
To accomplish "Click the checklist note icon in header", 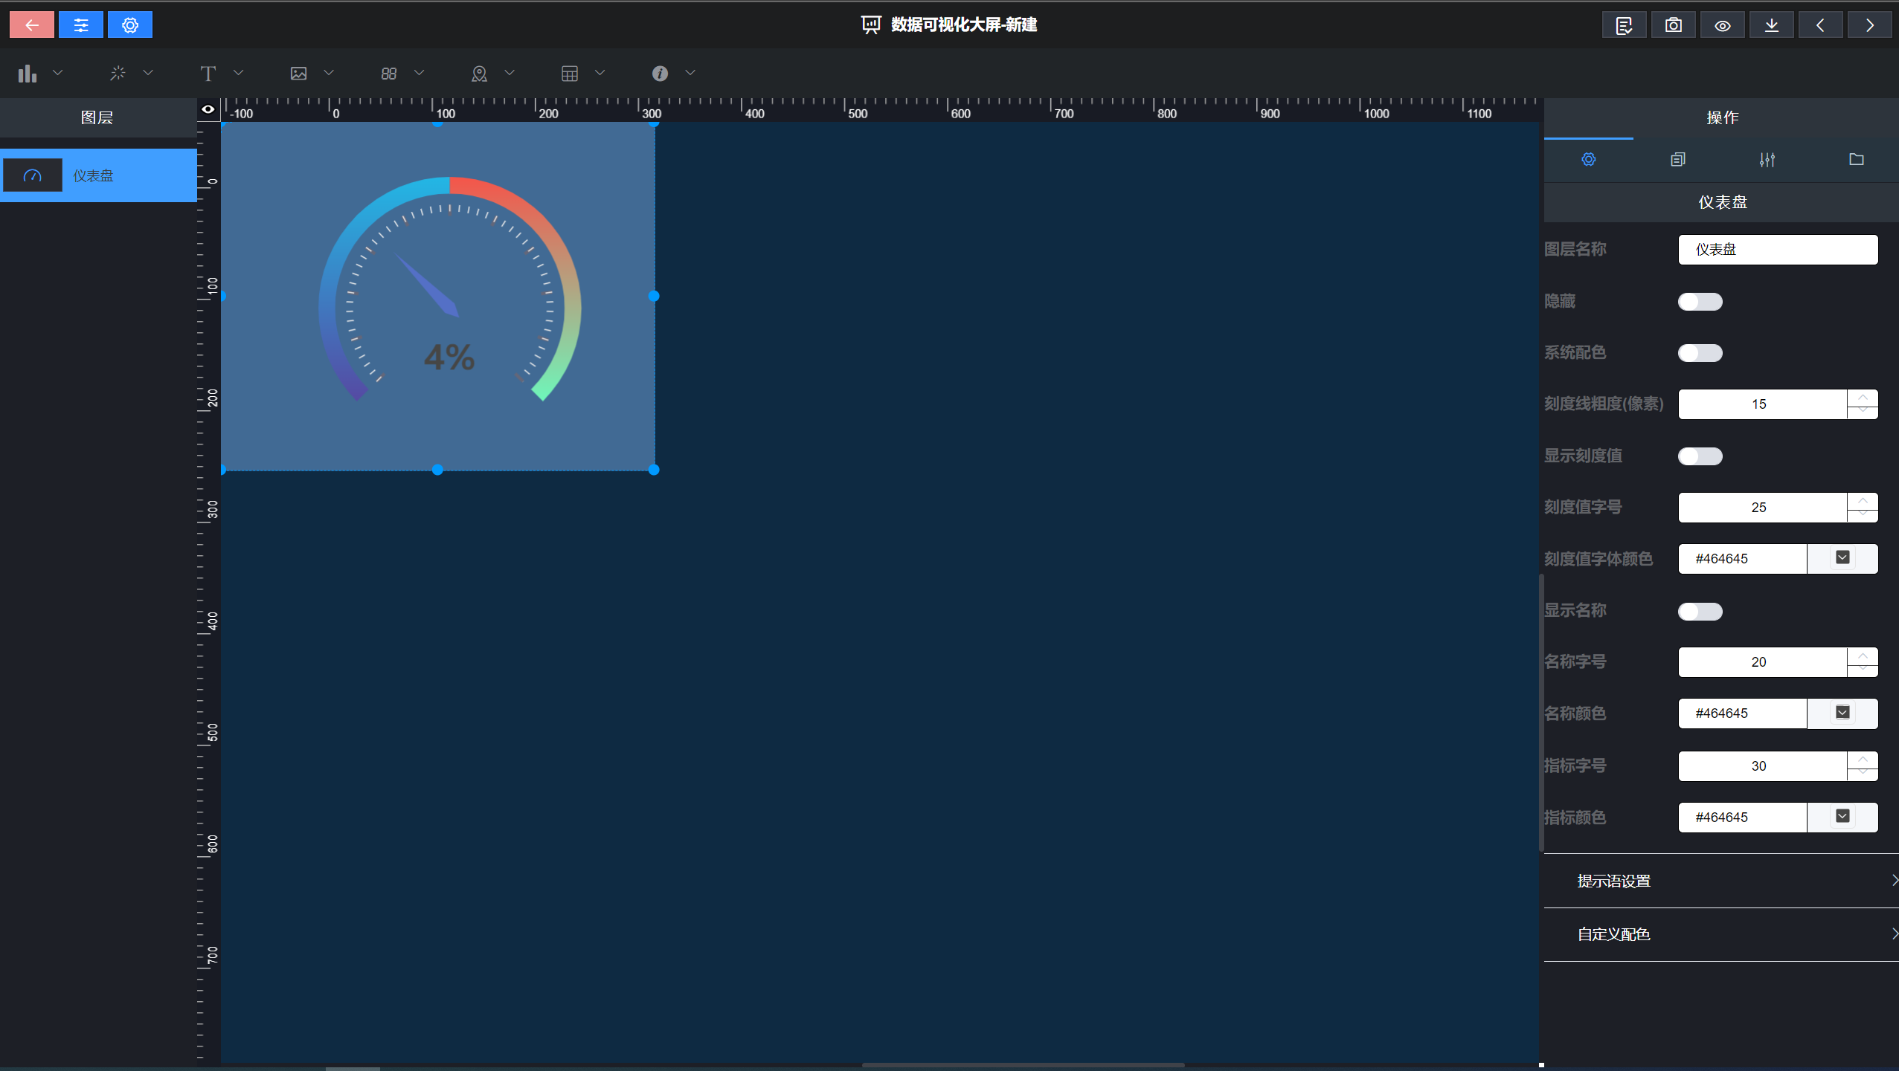I will click(x=1625, y=25).
